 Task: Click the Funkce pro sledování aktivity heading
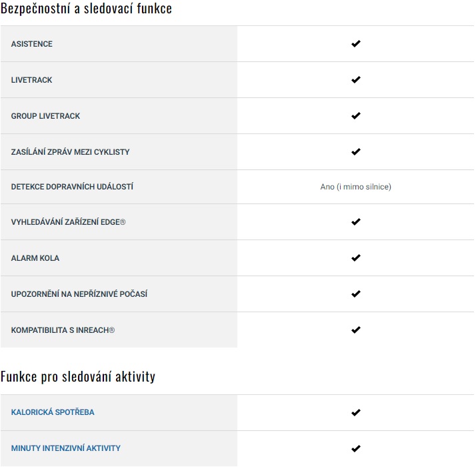click(x=78, y=376)
